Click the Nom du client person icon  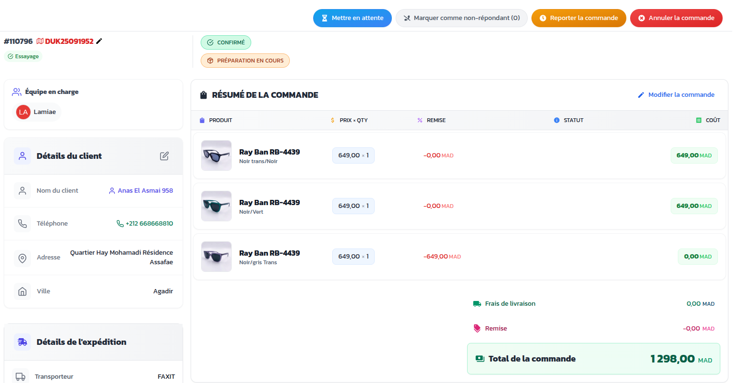coord(22,191)
